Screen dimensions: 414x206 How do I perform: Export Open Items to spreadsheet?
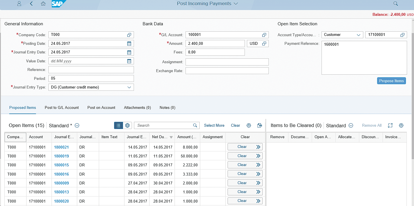point(260,125)
